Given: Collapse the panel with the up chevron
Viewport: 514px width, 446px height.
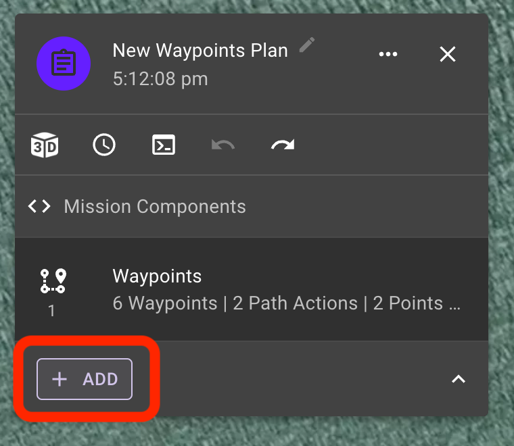Looking at the screenshot, I should (x=459, y=379).
